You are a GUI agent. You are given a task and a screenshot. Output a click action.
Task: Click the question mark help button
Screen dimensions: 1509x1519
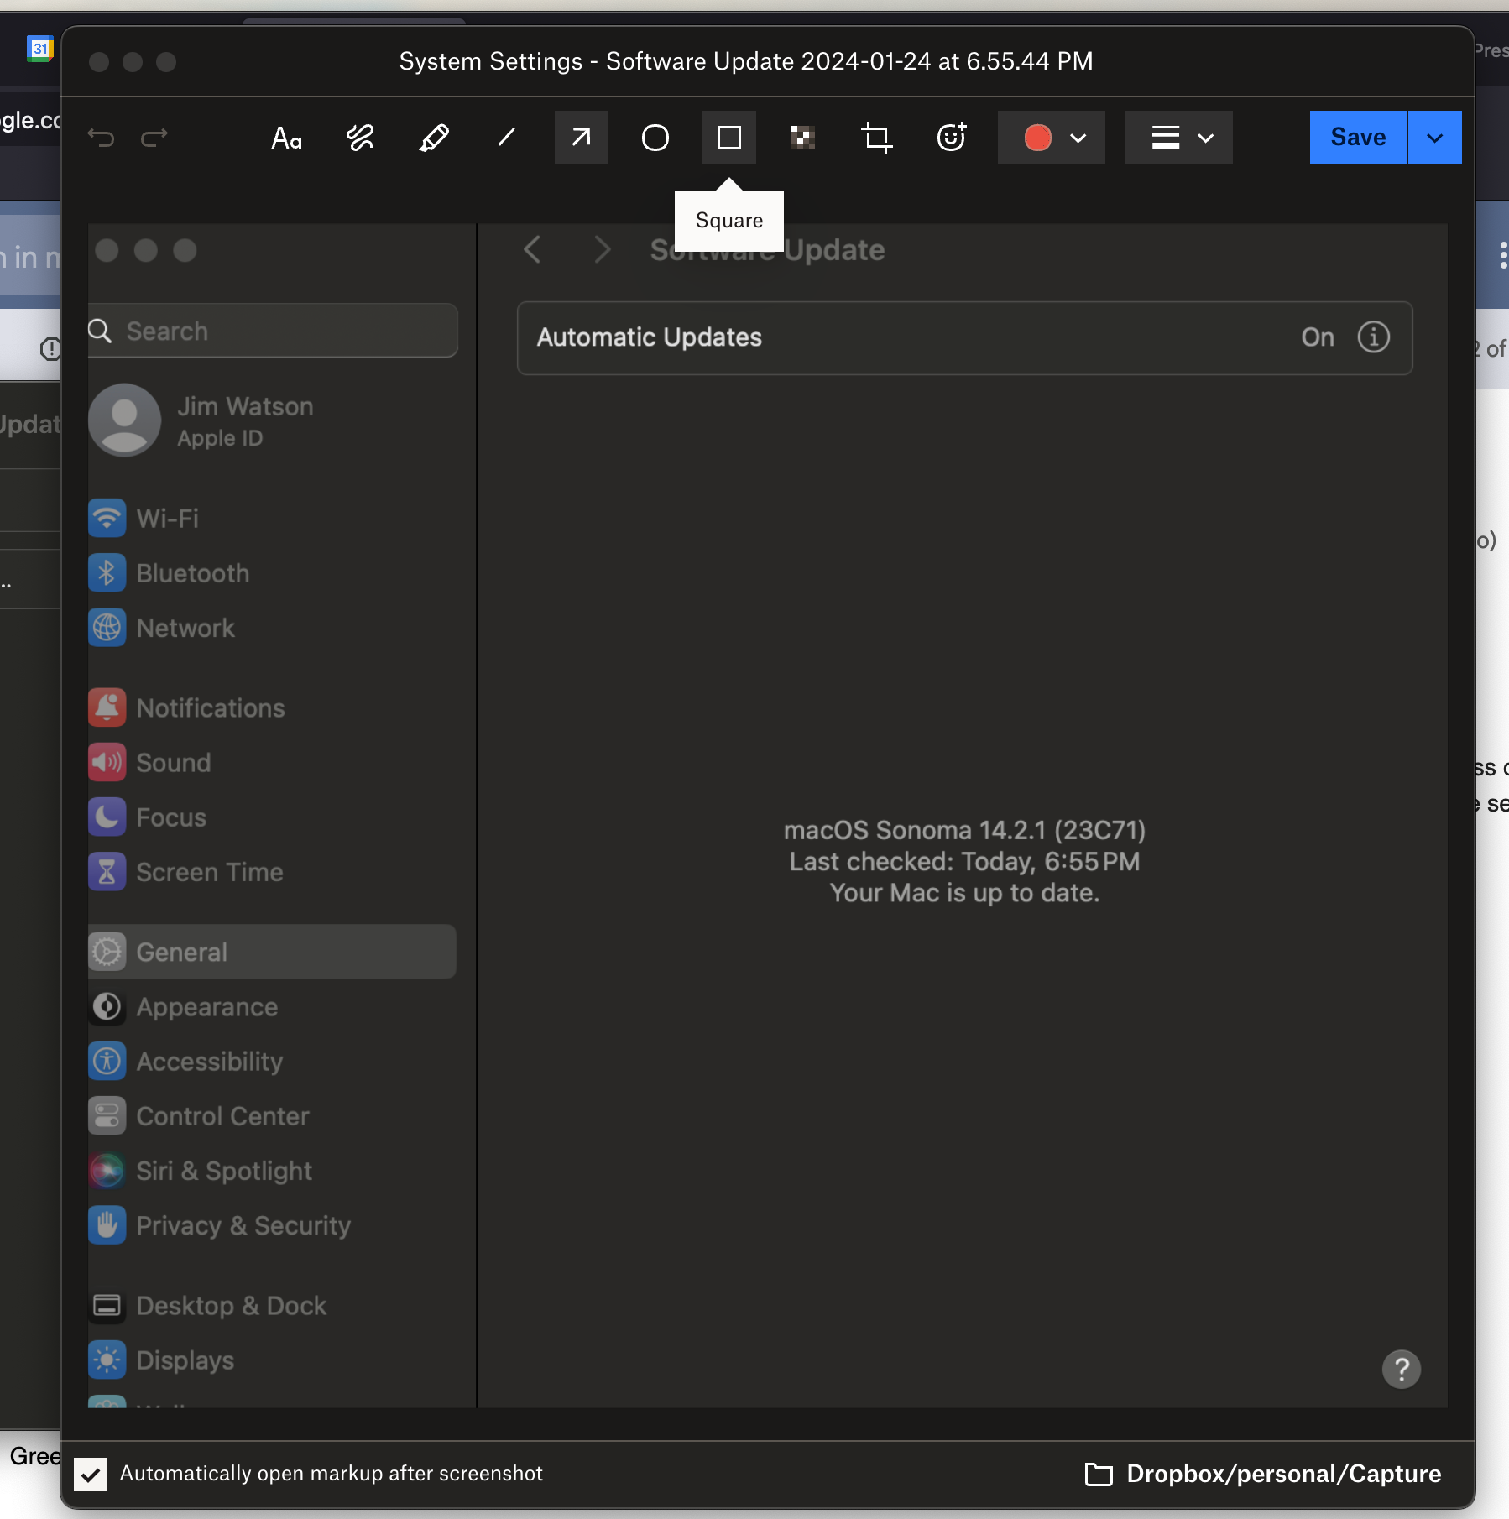[x=1402, y=1370]
